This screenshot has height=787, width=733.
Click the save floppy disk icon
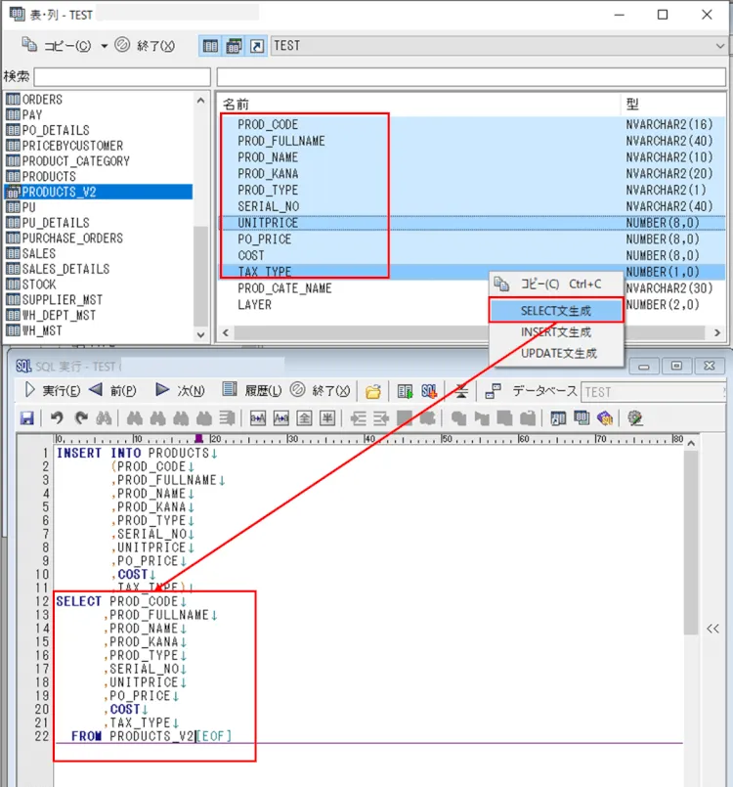[x=26, y=418]
